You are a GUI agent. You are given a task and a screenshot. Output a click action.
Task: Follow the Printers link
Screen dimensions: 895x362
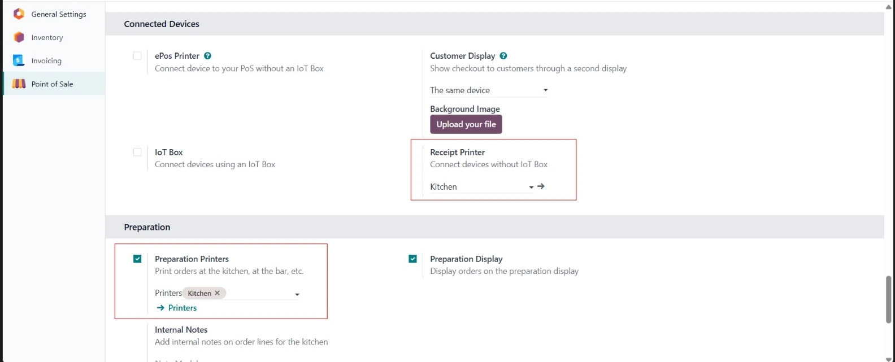[x=182, y=308]
